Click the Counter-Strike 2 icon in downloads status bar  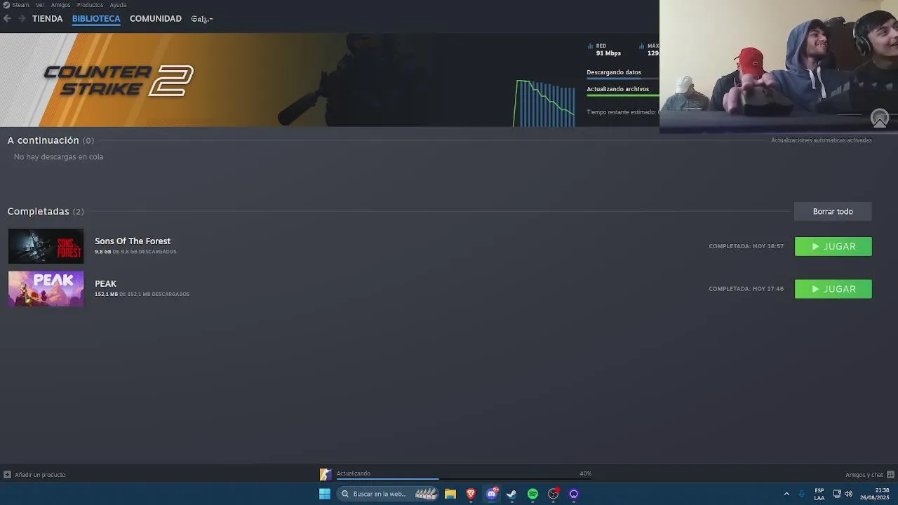pyautogui.click(x=326, y=474)
